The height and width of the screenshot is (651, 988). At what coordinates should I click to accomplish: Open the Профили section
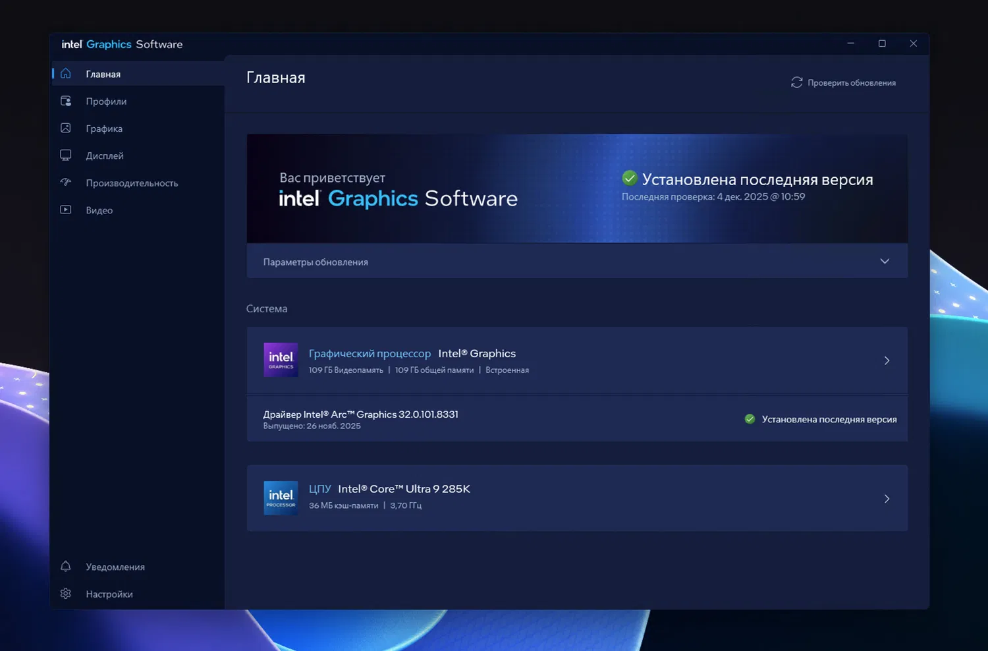[138, 101]
